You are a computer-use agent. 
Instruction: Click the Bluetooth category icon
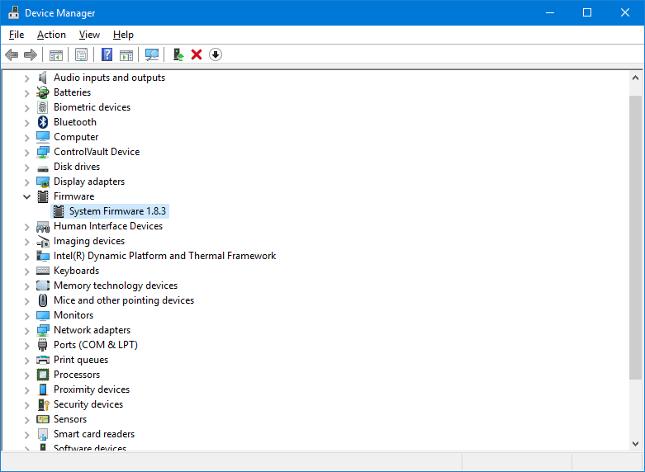[43, 122]
